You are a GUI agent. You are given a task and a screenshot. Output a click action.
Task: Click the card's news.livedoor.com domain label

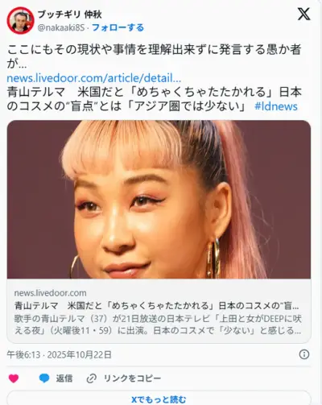50,293
